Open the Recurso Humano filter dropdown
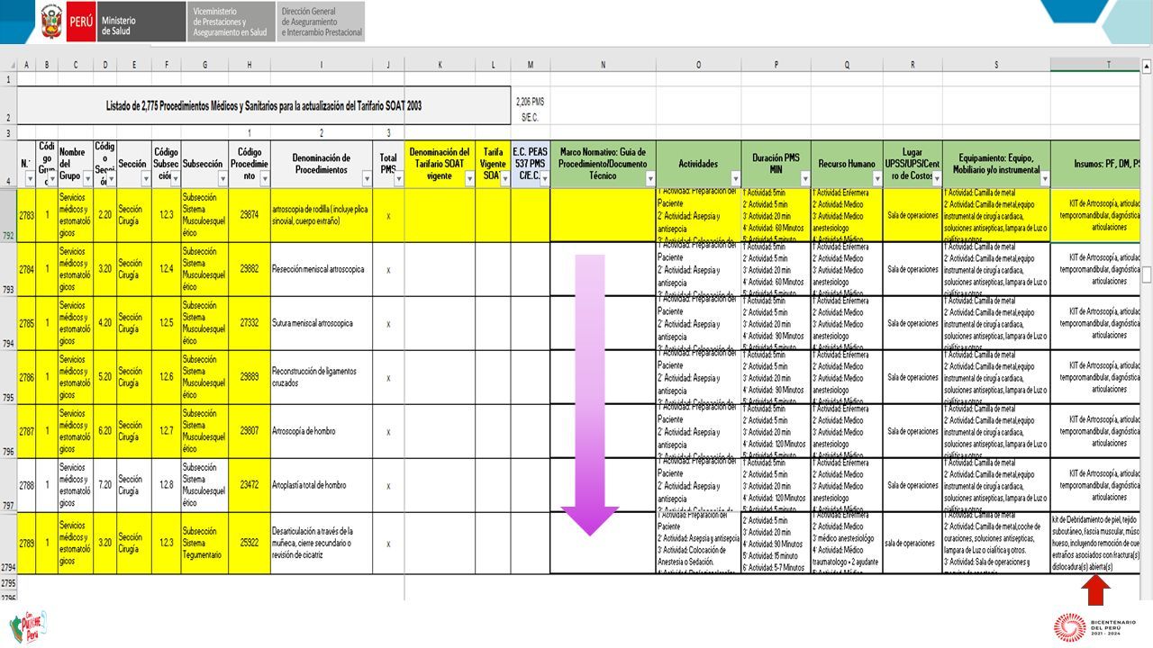 [x=876, y=179]
